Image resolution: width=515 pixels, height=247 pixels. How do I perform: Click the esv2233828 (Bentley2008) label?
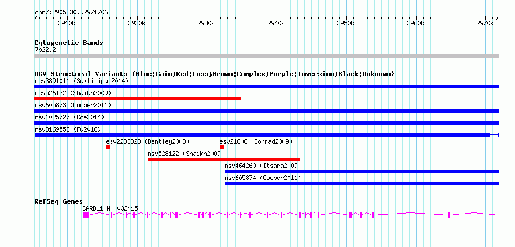coord(148,141)
